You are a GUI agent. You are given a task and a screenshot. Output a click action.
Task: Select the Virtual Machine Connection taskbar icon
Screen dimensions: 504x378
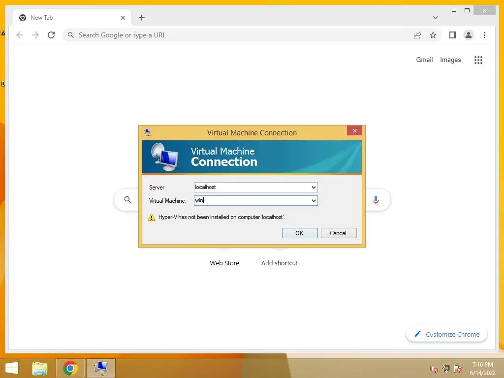(100, 368)
